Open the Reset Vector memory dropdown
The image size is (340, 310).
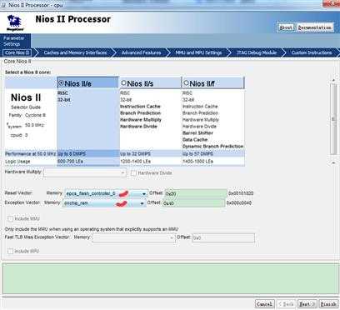pyautogui.click(x=106, y=193)
